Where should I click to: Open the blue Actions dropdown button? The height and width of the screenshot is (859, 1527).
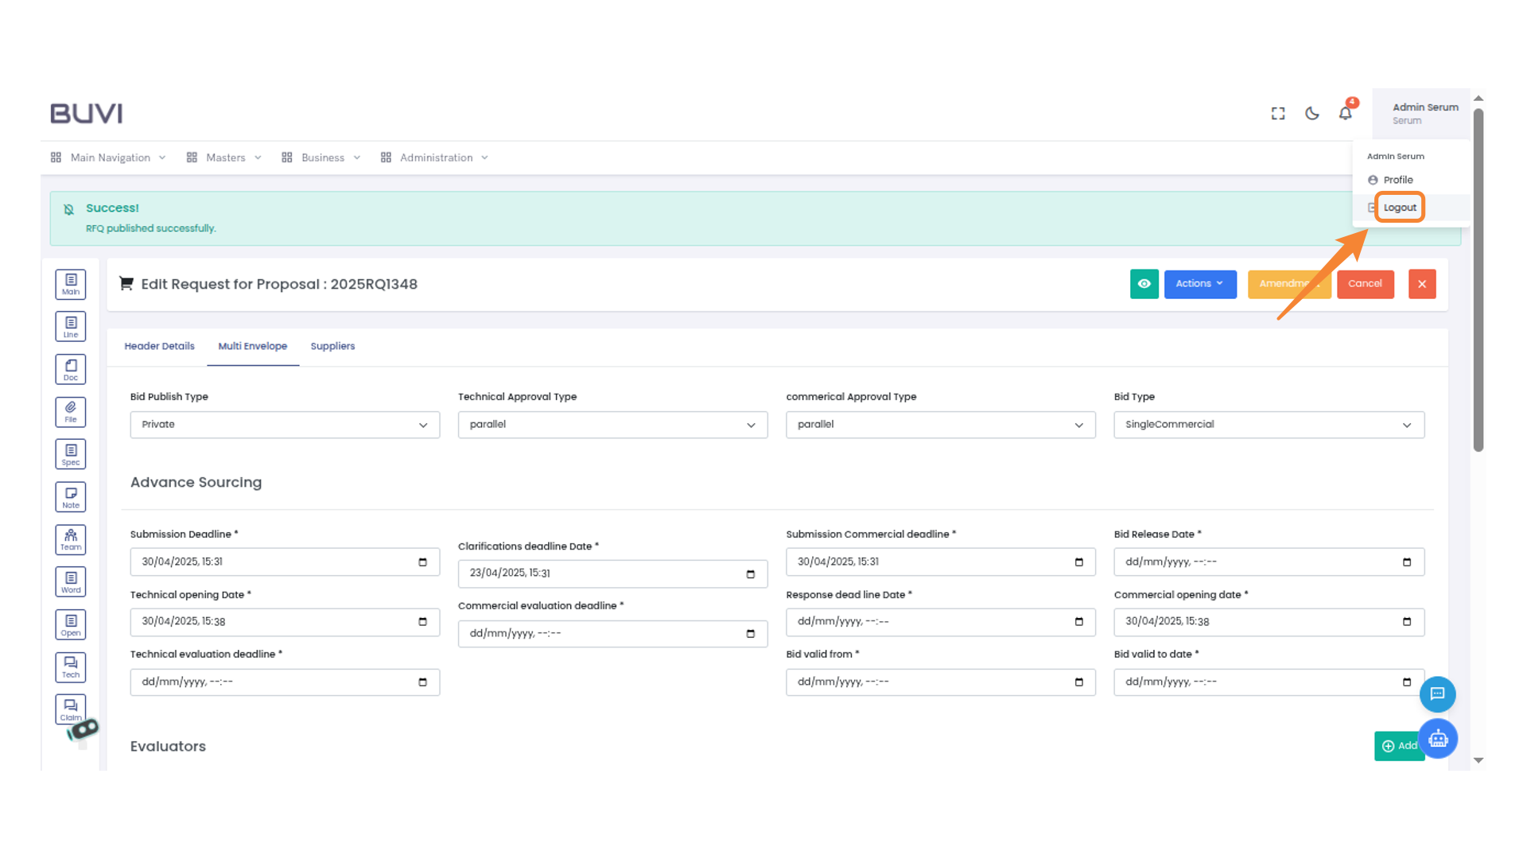pos(1199,284)
